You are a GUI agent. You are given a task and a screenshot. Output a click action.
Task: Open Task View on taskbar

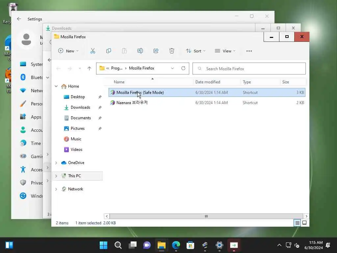click(132, 245)
